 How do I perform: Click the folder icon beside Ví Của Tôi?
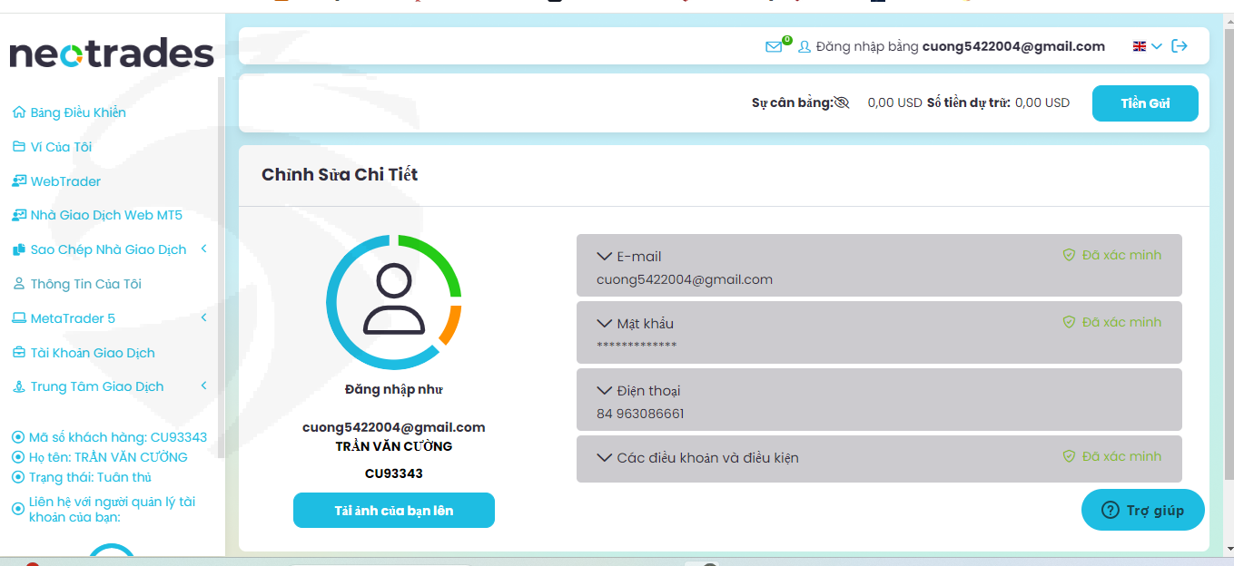(19, 146)
